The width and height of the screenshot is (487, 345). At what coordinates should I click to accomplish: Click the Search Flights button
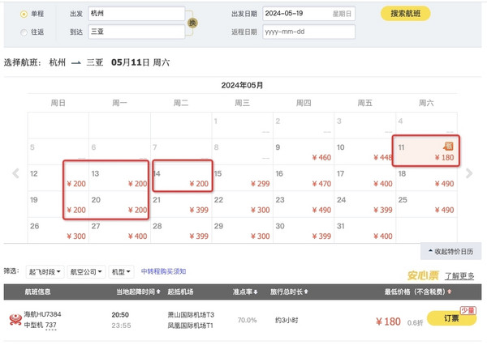coord(405,14)
